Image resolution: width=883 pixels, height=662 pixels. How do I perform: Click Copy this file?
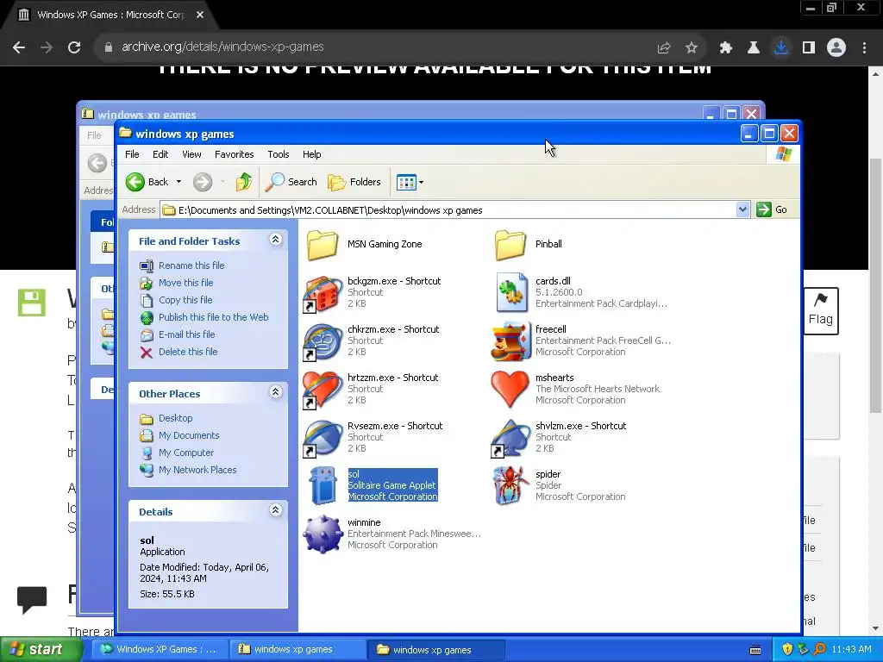(x=185, y=300)
